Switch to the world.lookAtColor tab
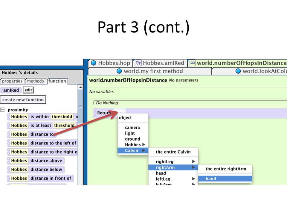287x215 pixels. coord(249,71)
